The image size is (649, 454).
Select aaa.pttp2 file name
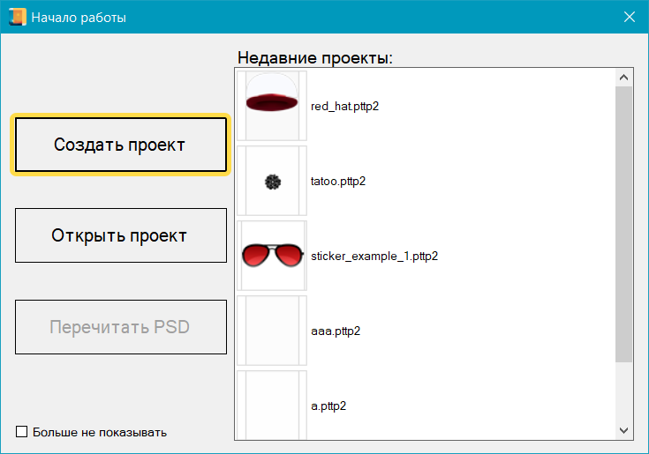click(336, 331)
